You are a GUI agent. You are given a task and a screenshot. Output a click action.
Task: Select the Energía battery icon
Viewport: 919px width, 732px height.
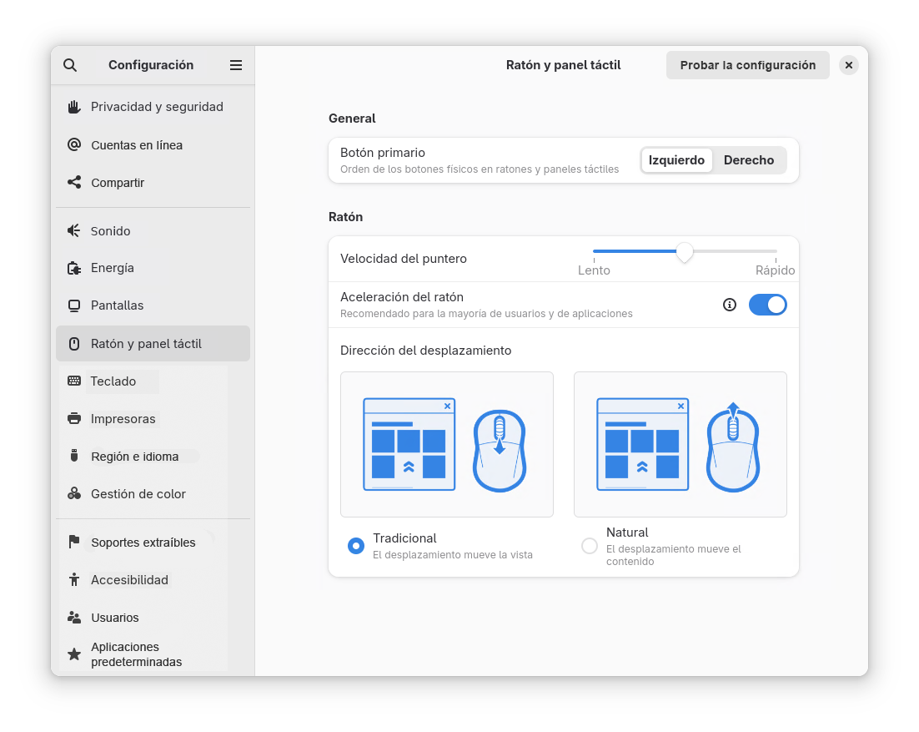point(74,268)
